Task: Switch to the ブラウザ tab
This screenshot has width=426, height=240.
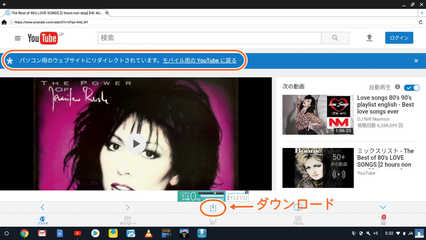Action: 43,220
